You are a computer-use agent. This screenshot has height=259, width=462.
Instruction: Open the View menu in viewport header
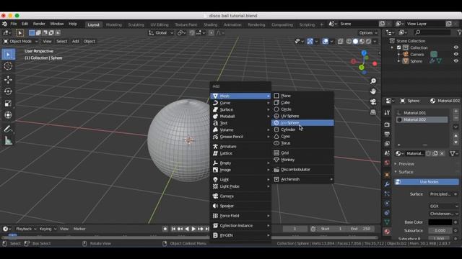coord(47,42)
